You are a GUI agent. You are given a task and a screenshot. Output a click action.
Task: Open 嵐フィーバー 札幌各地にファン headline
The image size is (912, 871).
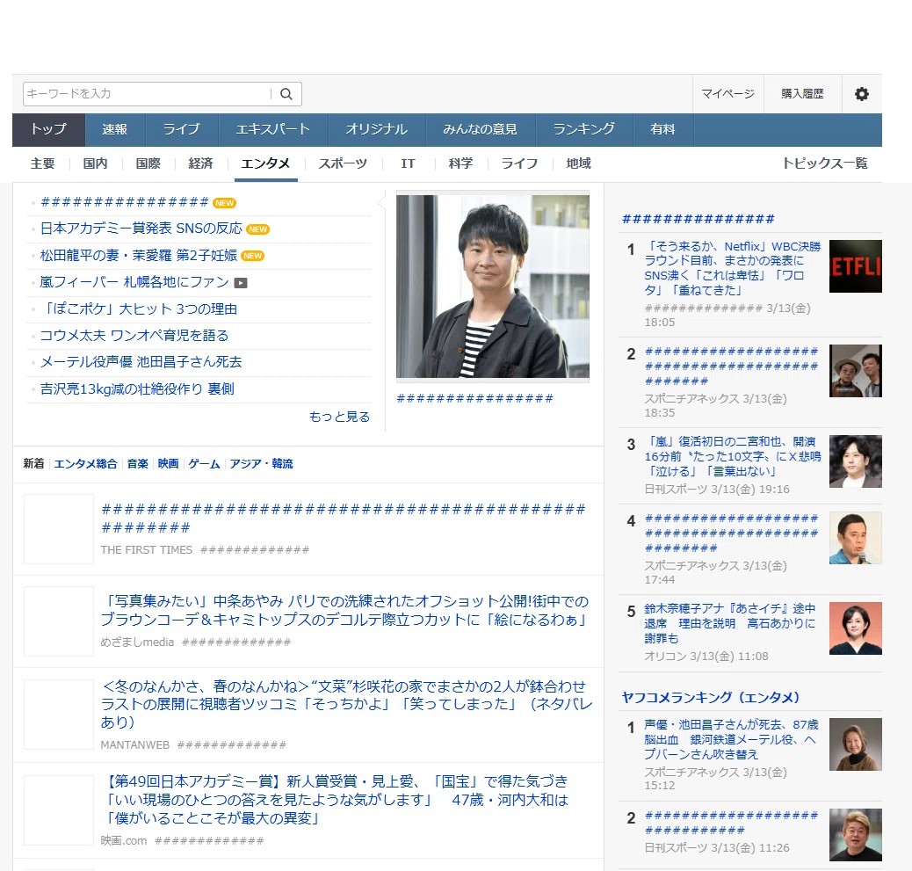(134, 282)
